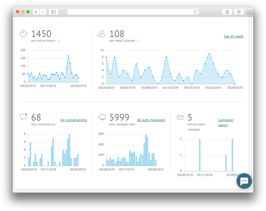Click the highest point near 05/24/2019 on leads chart
The width and height of the screenshot is (266, 211).
coord(209,54)
